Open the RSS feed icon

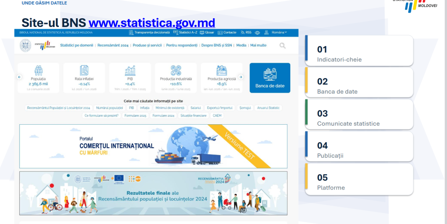pyautogui.click(x=243, y=32)
